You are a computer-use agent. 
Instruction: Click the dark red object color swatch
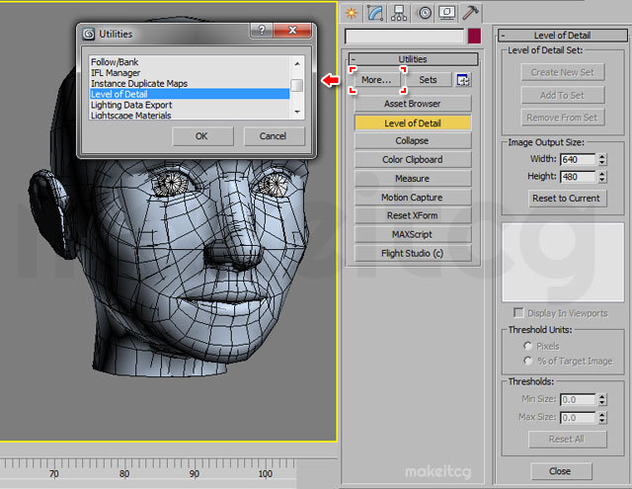coord(474,36)
